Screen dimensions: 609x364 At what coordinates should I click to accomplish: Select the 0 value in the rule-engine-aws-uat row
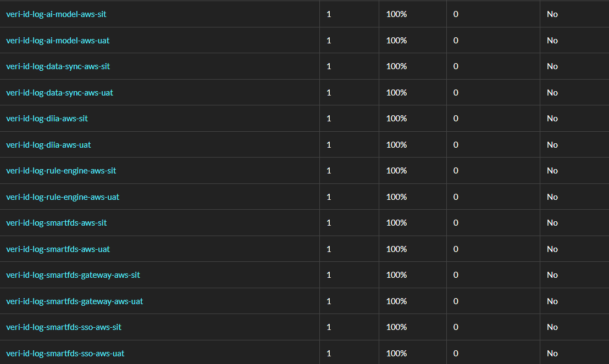[456, 197]
